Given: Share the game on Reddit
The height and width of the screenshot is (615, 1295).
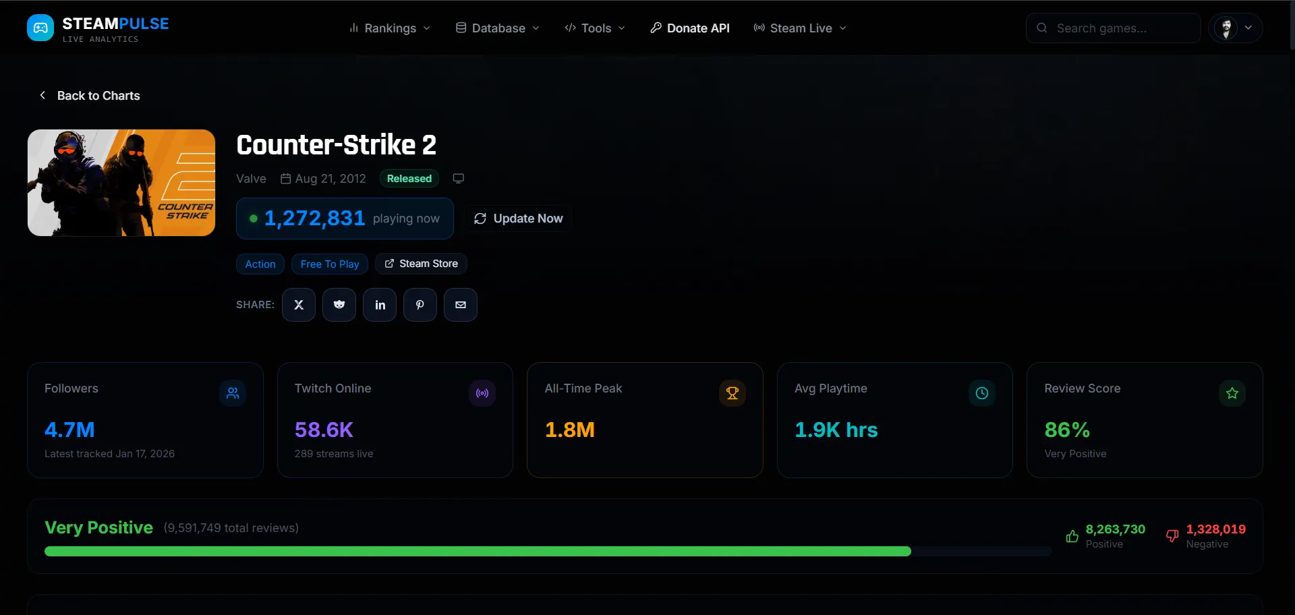Looking at the screenshot, I should point(339,305).
